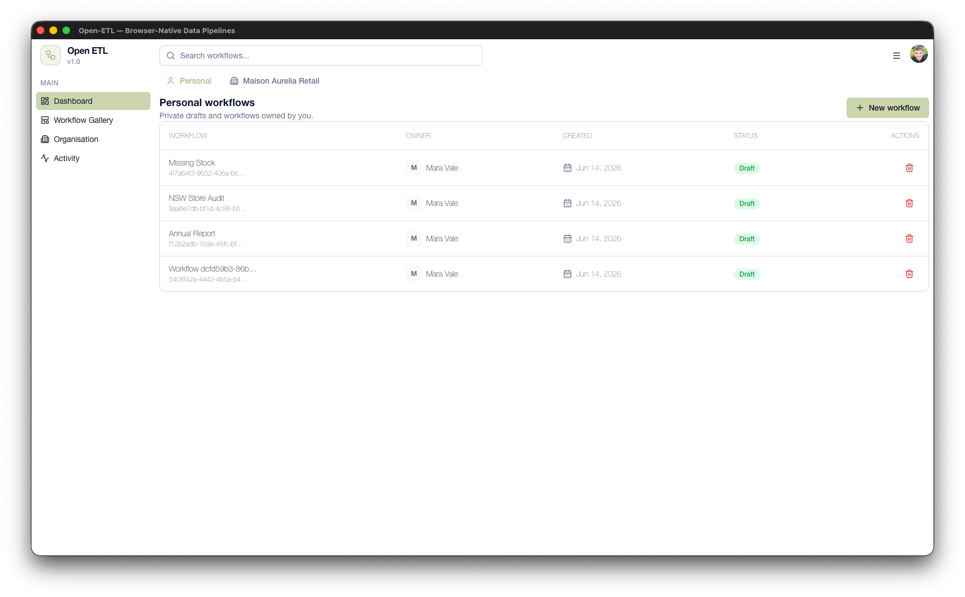Click Draft badge for Annual Report
965x597 pixels.
tap(747, 239)
